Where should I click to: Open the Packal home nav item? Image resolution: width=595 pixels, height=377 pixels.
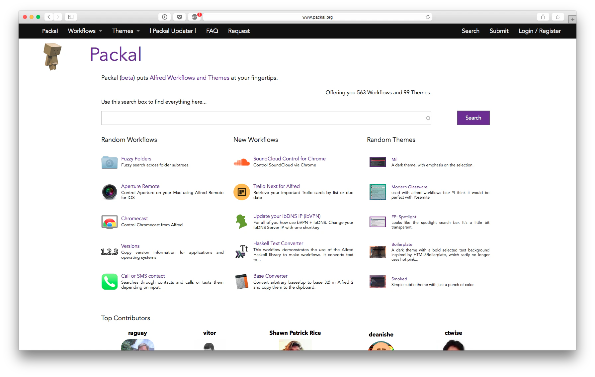[50, 31]
